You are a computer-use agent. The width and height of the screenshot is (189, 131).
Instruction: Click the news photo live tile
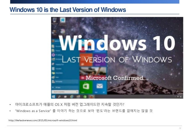(93, 73)
